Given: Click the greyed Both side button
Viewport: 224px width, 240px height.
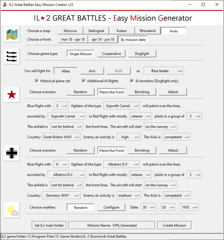Looking at the screenshot, I should click(x=119, y=71).
